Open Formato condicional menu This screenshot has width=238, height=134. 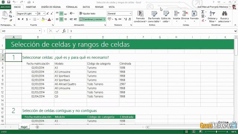pos(141,17)
